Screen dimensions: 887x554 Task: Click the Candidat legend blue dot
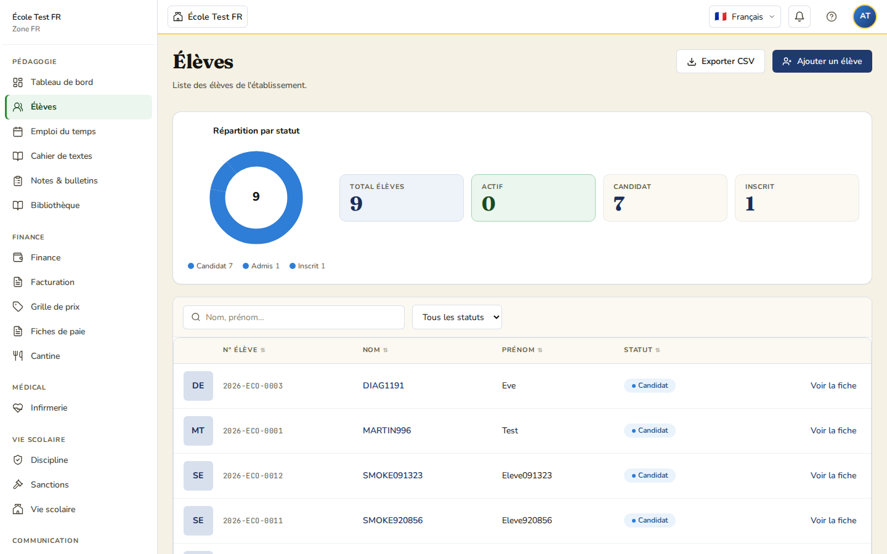click(x=191, y=266)
